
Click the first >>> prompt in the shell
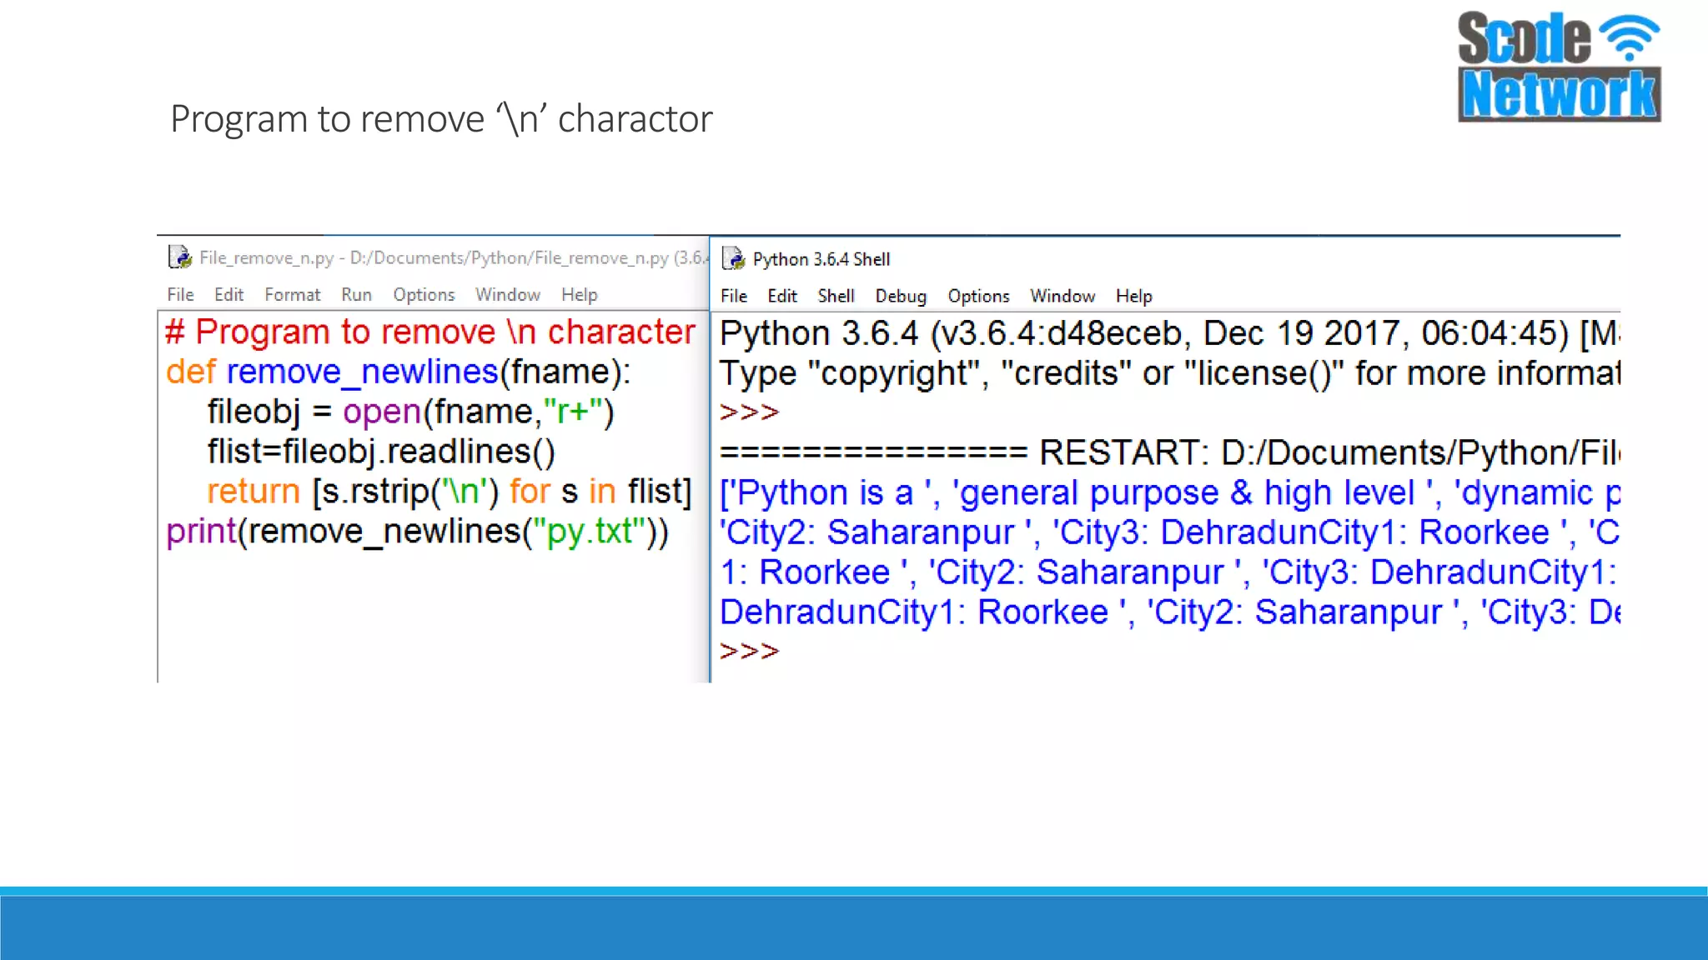749,412
